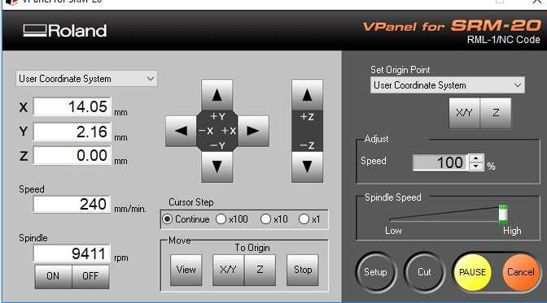Click the speed value 240

[72, 204]
